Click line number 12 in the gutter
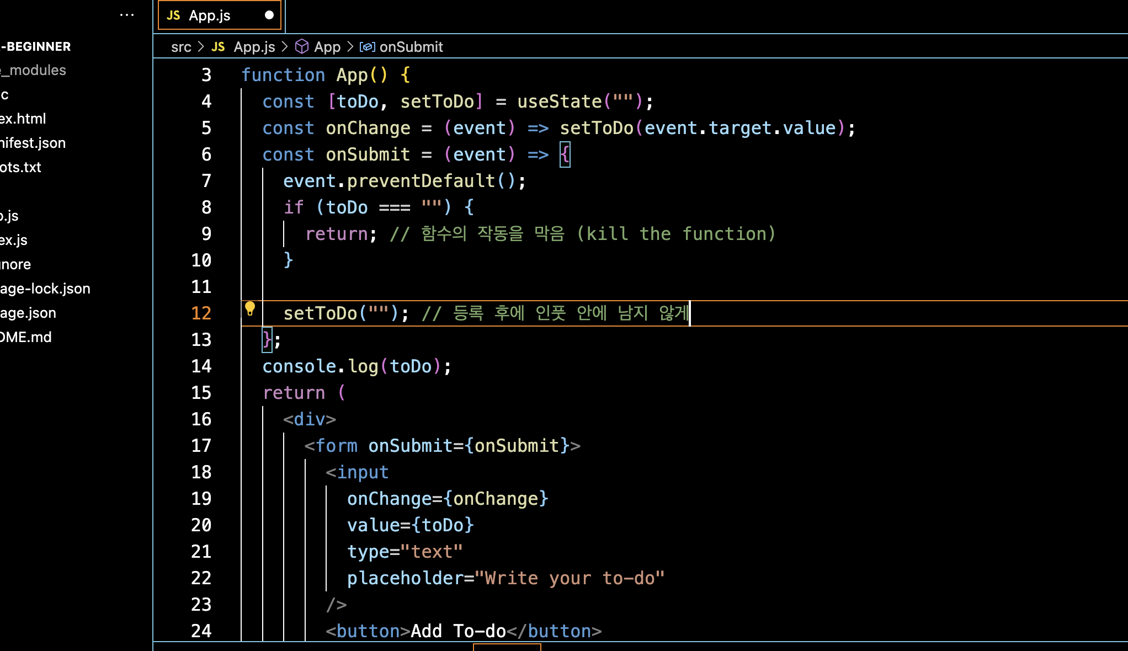1128x651 pixels. pos(201,313)
